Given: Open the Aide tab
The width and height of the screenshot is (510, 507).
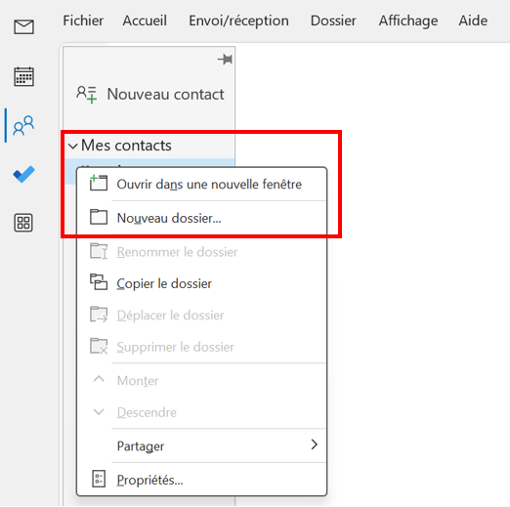Looking at the screenshot, I should click(x=473, y=21).
